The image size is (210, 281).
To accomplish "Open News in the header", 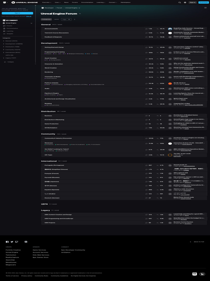I will tap(66, 2).
